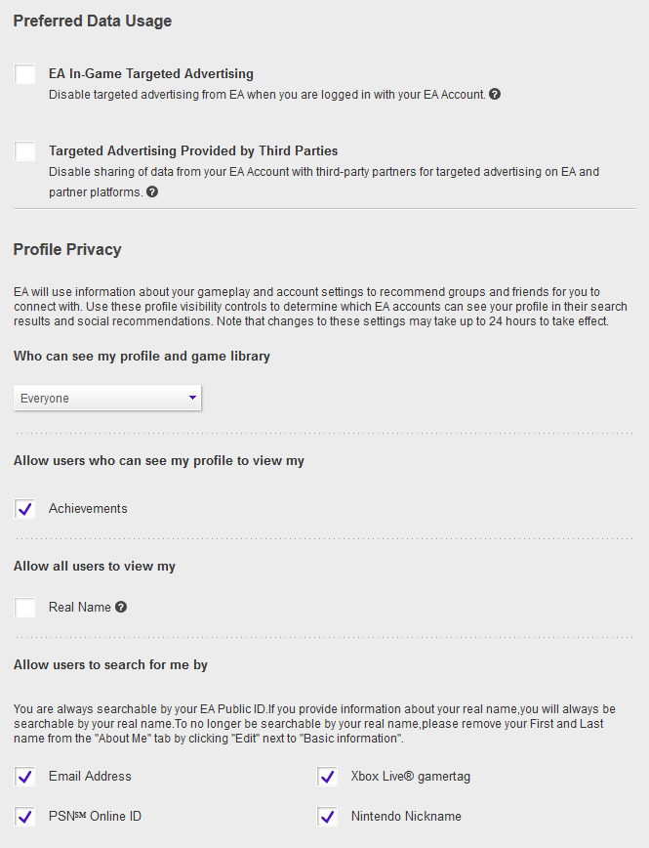This screenshot has height=848, width=649.
Task: Untick the Email Address search checkbox
Action: (25, 777)
